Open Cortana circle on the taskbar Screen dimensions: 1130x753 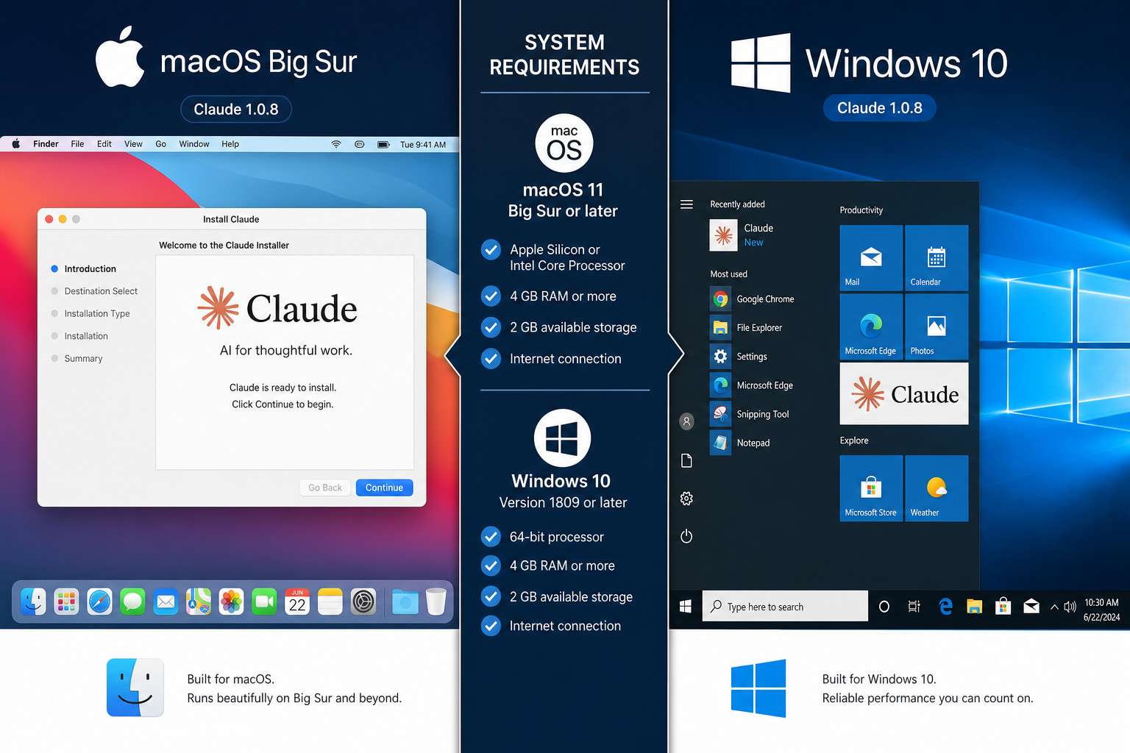pyautogui.click(x=884, y=607)
